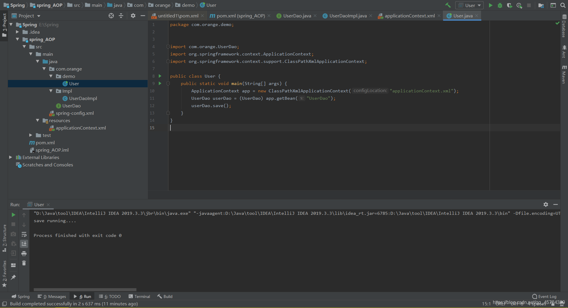Collapse the Impl package node

click(51, 91)
